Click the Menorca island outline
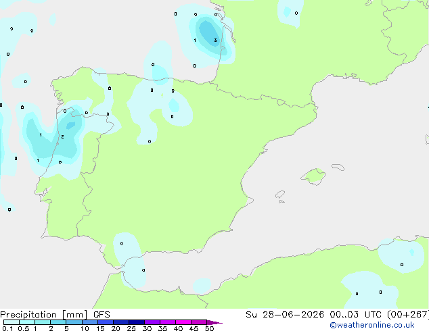 (x=338, y=167)
